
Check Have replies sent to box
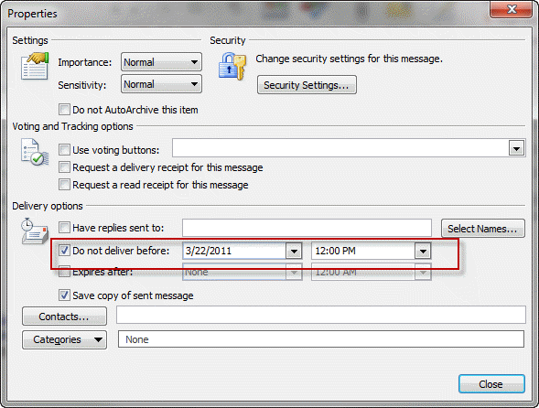point(64,228)
